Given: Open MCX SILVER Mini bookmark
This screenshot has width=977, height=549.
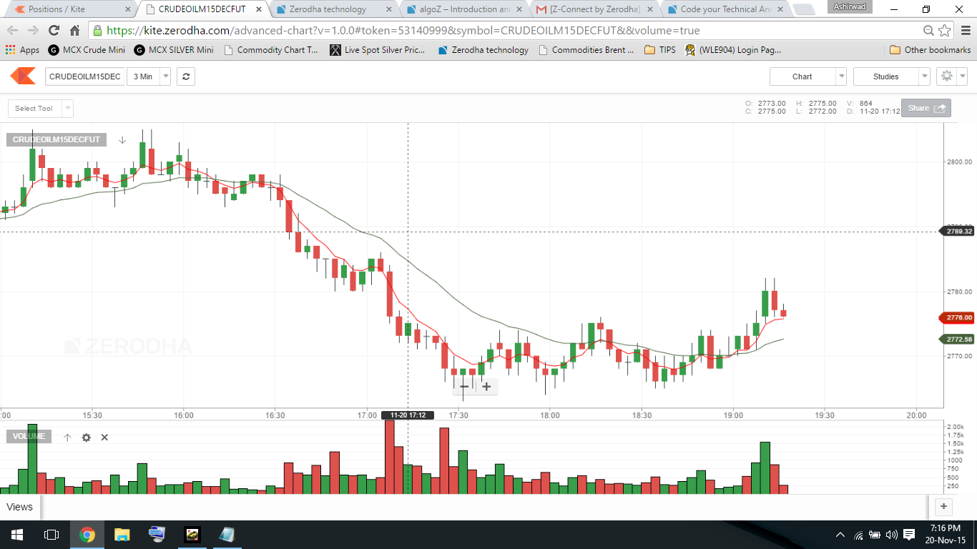Looking at the screenshot, I should [174, 50].
